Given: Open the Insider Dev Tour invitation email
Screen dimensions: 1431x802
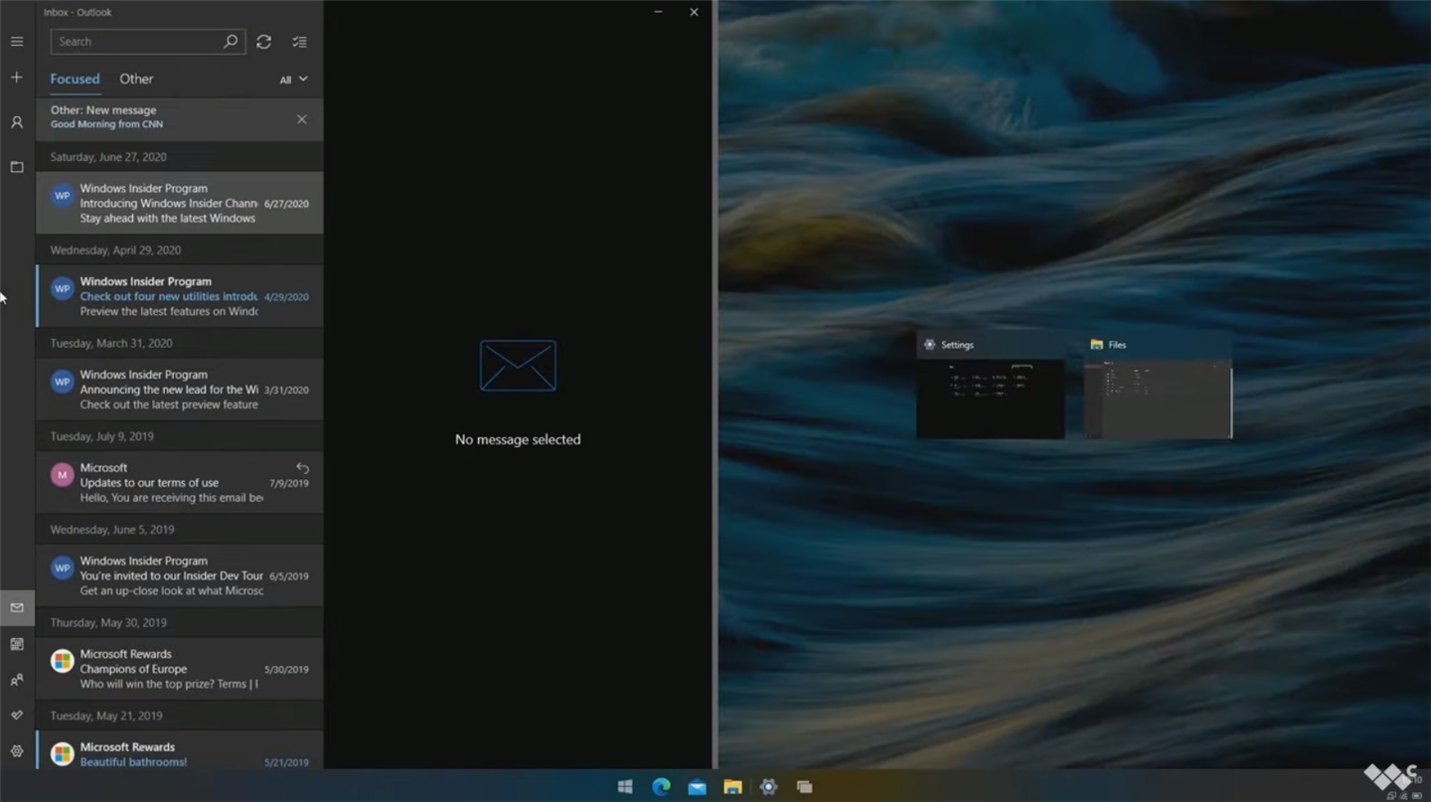Looking at the screenshot, I should 179,575.
